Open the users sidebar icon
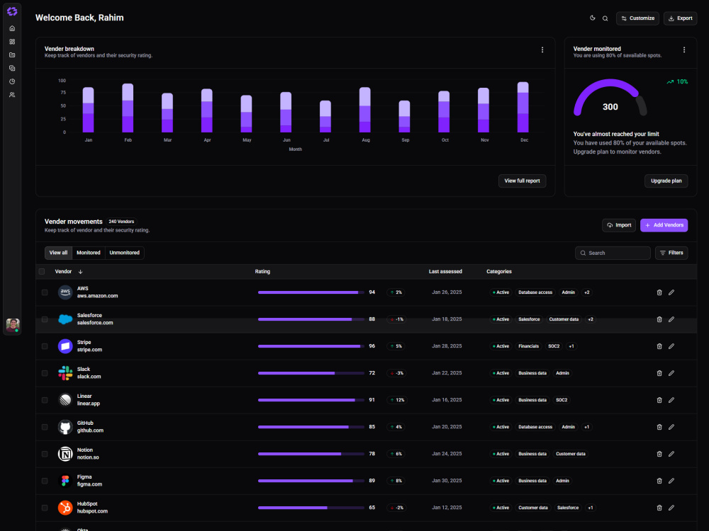Image resolution: width=709 pixels, height=531 pixels. [x=12, y=95]
